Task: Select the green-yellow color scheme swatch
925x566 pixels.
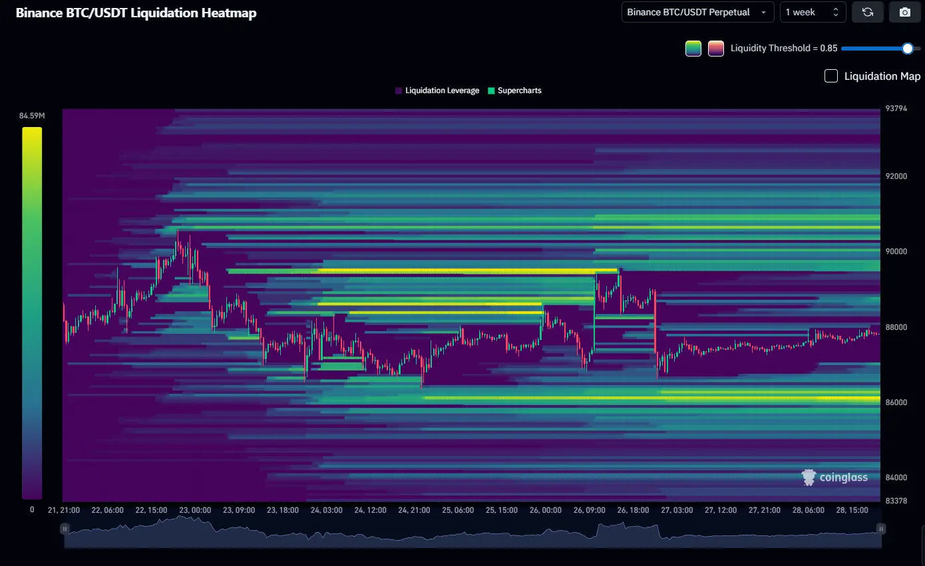Action: 693,49
